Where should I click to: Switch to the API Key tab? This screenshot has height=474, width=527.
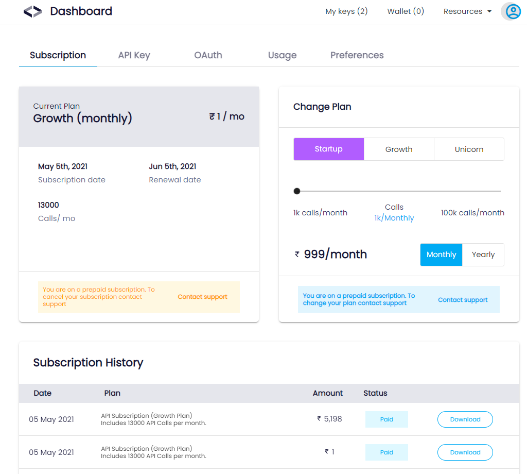(134, 55)
